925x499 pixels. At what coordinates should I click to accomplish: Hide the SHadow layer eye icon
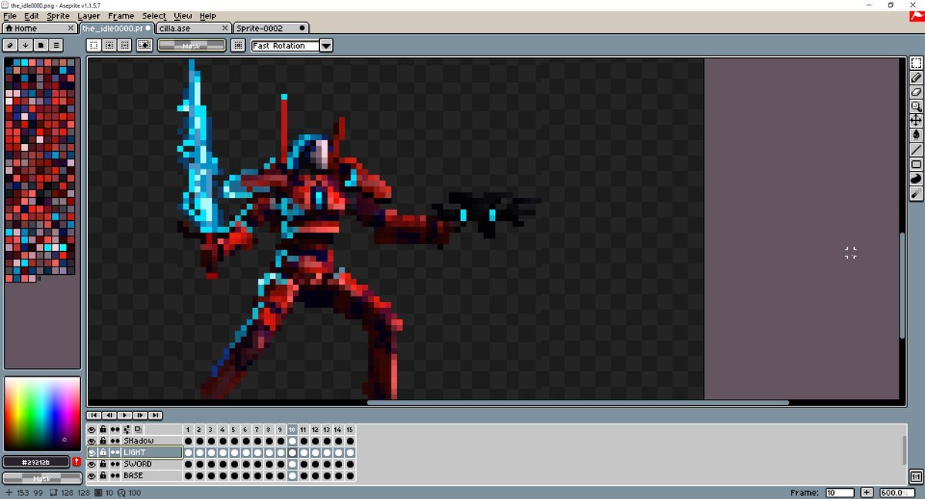(x=92, y=440)
